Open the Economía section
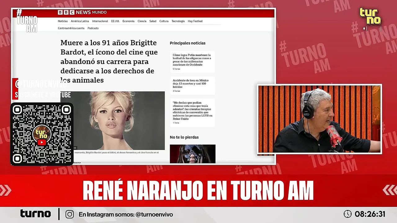The width and height of the screenshot is (397, 223). (128, 21)
